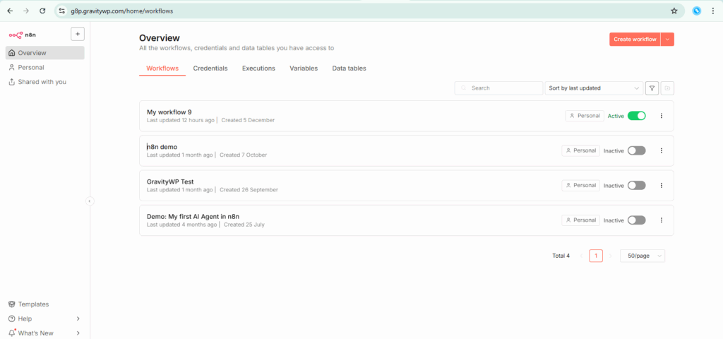Click the 'Total 4' pagination text
Image resolution: width=723 pixels, height=339 pixels.
(561, 256)
